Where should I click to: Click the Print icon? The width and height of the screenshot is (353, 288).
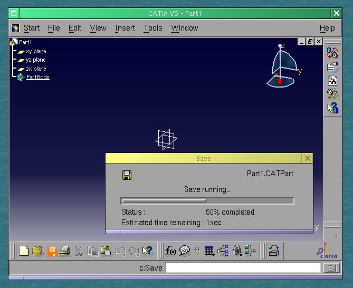(65, 251)
